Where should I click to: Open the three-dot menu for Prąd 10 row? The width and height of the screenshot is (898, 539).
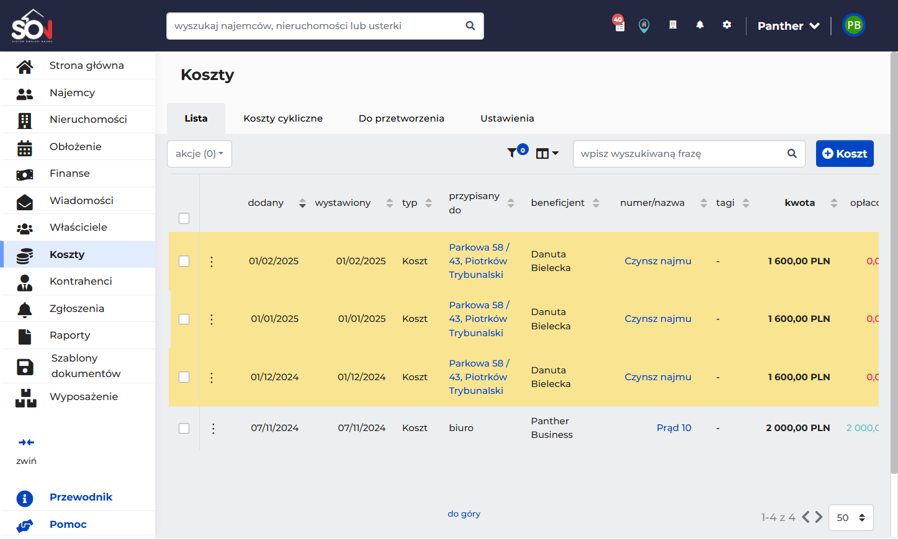pyautogui.click(x=213, y=428)
